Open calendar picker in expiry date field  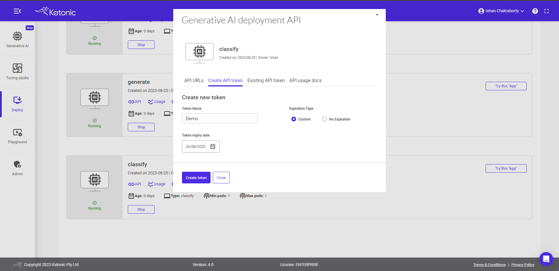[213, 146]
